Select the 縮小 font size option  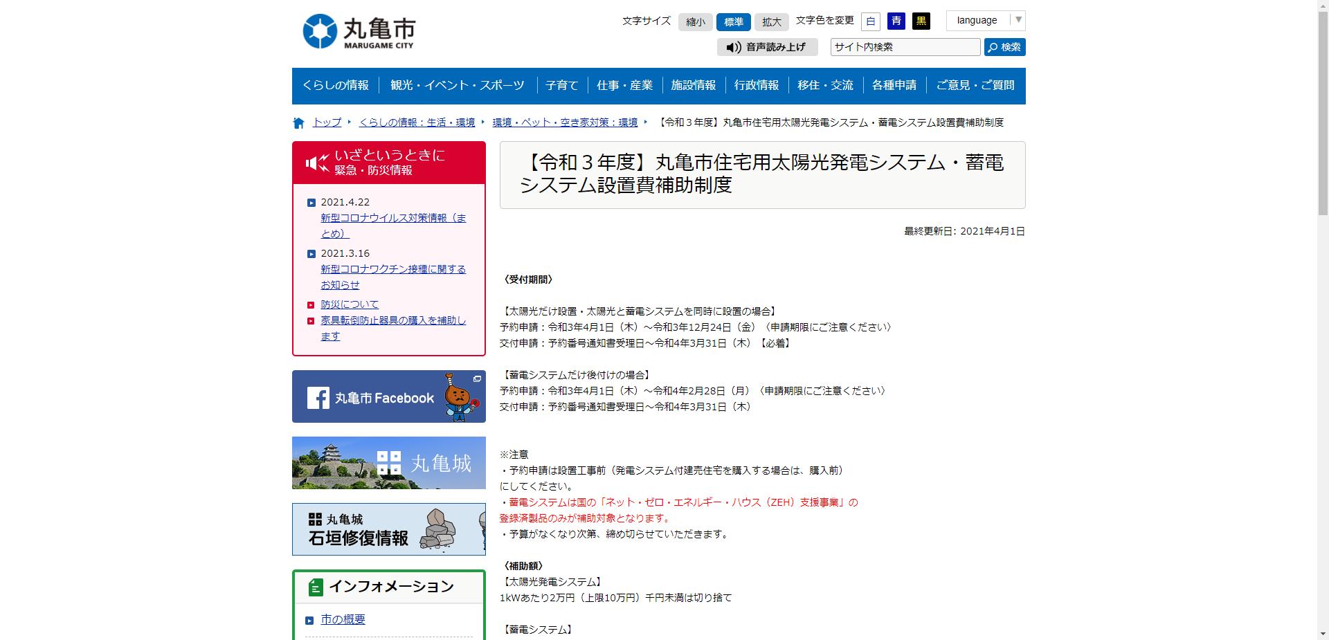tap(695, 22)
